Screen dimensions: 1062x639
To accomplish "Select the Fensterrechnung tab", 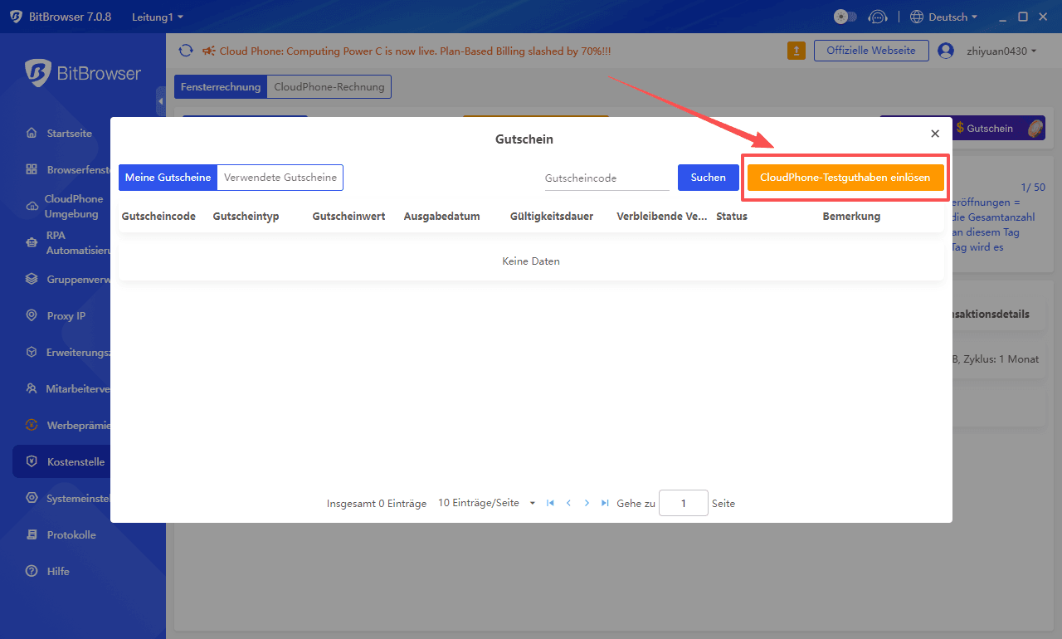I will click(x=220, y=86).
